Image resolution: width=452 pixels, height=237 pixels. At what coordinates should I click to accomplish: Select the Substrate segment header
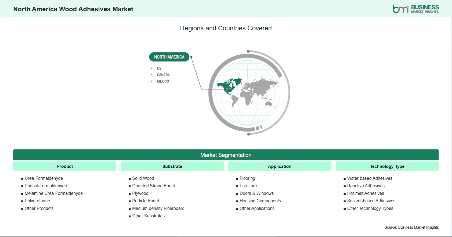coord(172,166)
